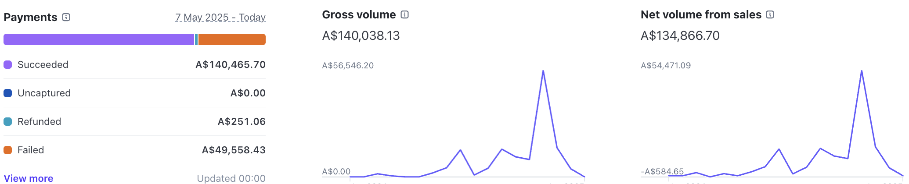Click the Gross volume info icon
The height and width of the screenshot is (184, 909).
coord(405,15)
